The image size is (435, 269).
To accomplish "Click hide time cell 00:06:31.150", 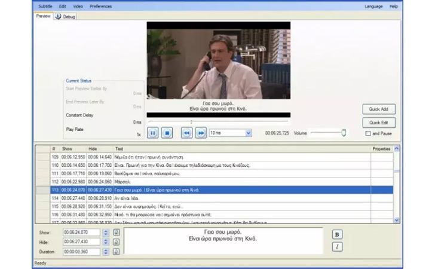I will pyautogui.click(x=100, y=207).
